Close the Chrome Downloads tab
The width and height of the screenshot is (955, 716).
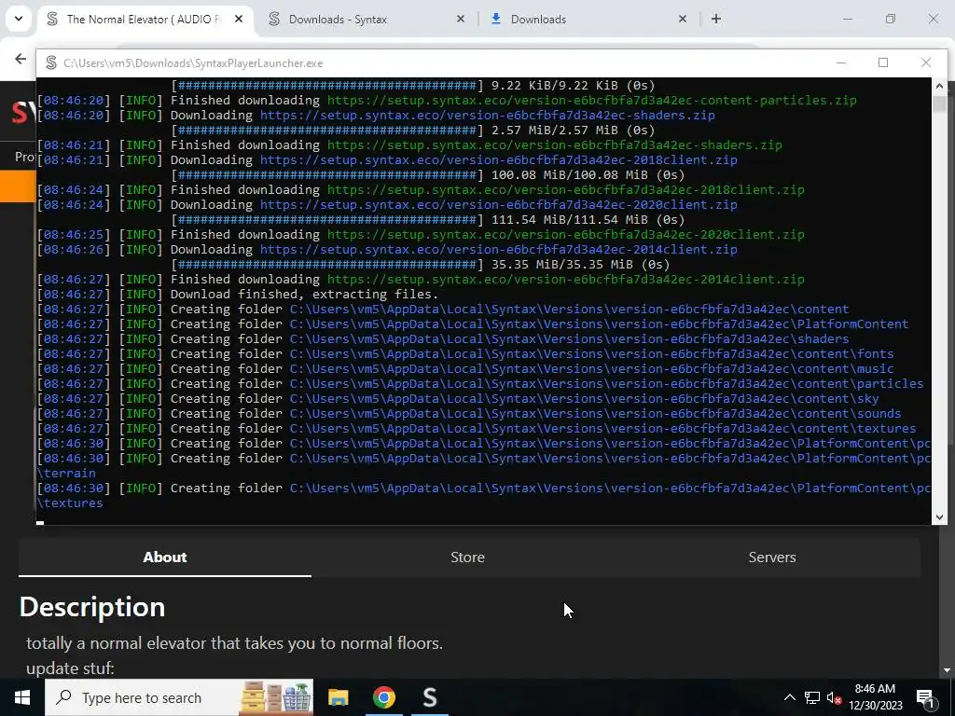[682, 19]
